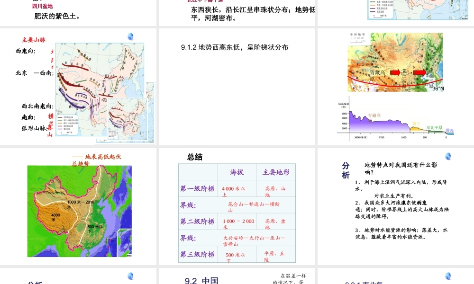Click the globe icon on the bottom-right partial slide
Screen dimensions: 474x284
tap(448, 276)
